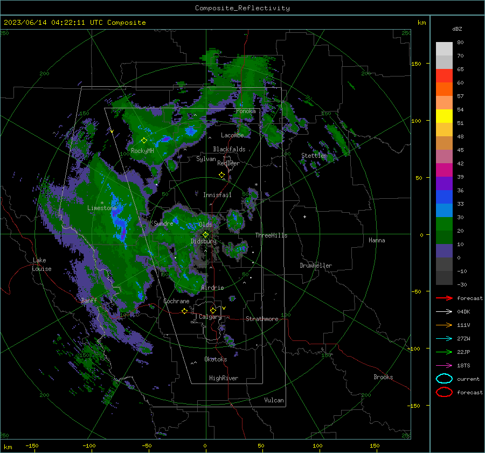The height and width of the screenshot is (453, 485).
Task: Click the yellow diamond marker above RockyMH
Action: click(x=144, y=141)
